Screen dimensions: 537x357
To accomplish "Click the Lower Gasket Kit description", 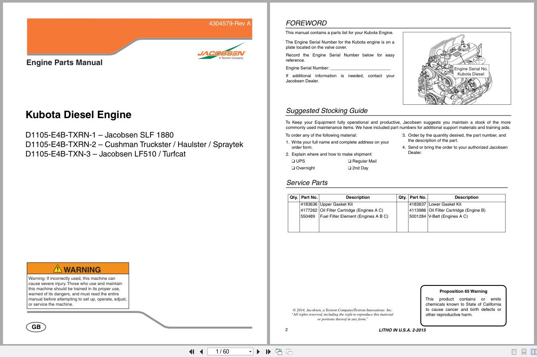I will [445, 204].
